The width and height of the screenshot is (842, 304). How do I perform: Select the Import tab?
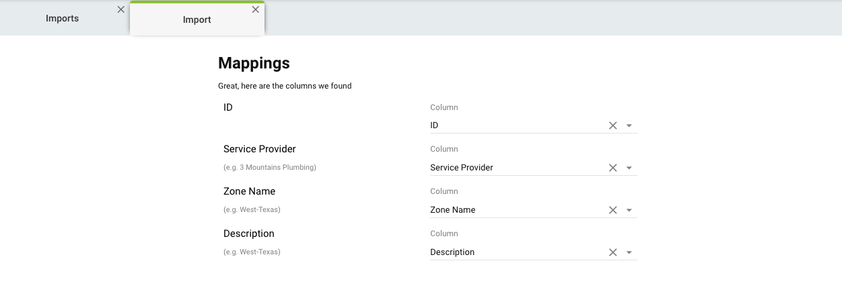tap(197, 20)
